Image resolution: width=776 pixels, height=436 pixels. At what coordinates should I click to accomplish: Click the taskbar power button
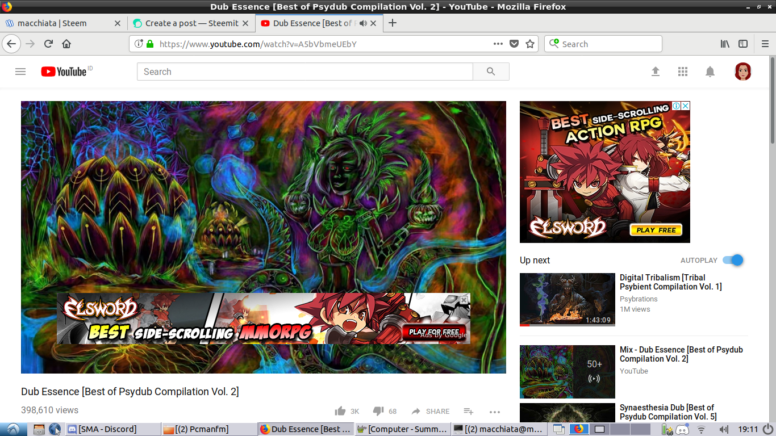click(768, 429)
